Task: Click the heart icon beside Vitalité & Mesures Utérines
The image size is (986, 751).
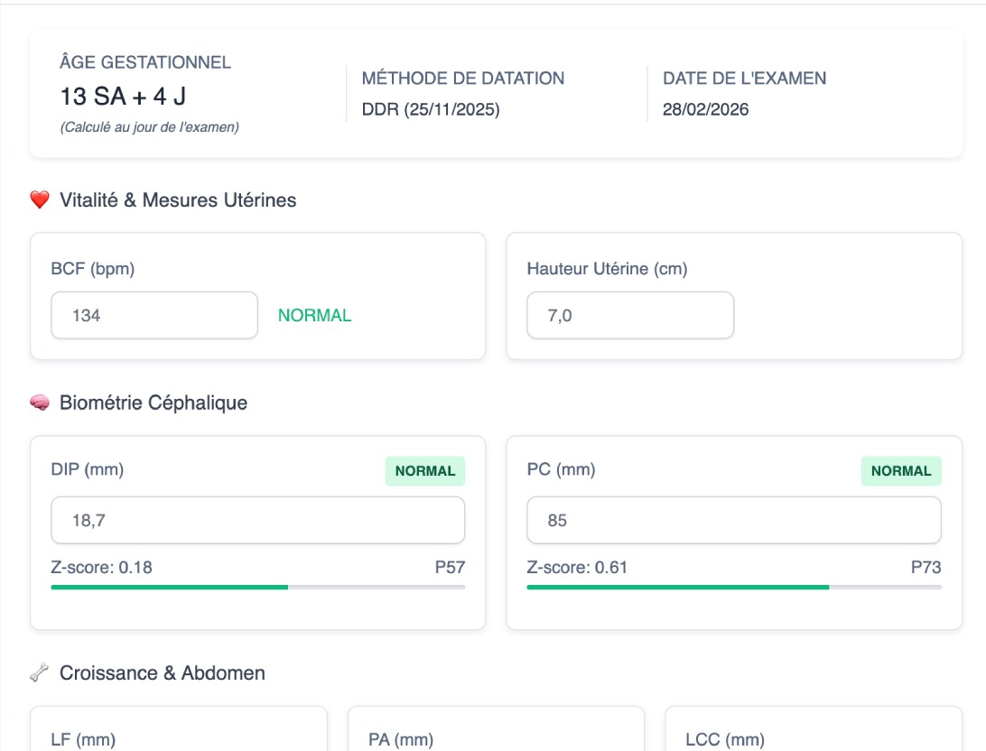Action: (39, 200)
